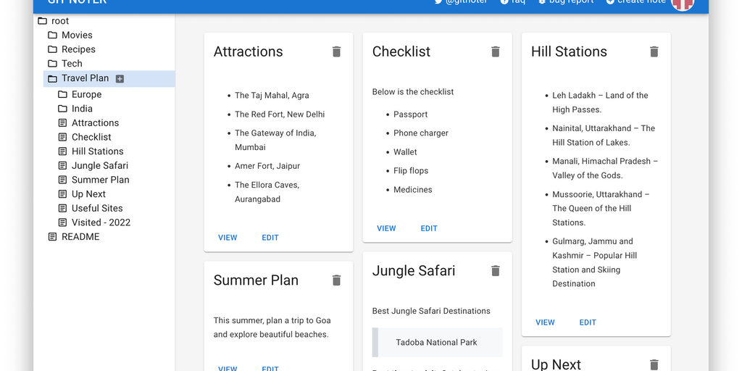View the Checklist note
The image size is (742, 371).
[x=386, y=228]
